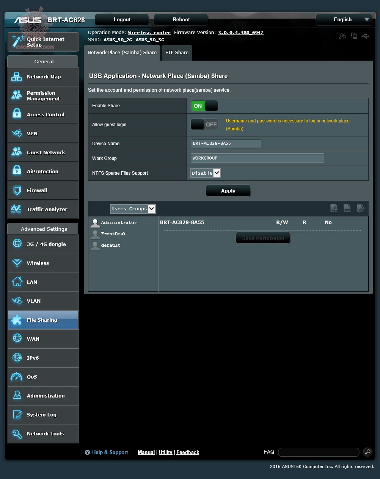The image size is (380, 479).
Task: Click the network copy status icon
Action: tap(354, 36)
